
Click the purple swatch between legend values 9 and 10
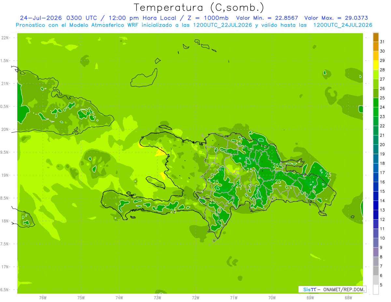(376, 243)
